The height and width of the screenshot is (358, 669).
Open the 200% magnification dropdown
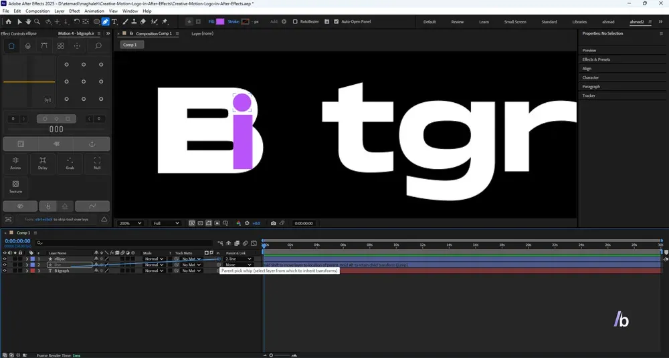130,223
